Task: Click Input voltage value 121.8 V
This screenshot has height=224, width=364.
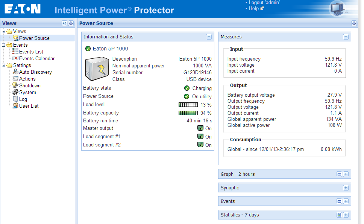Action: coord(333,65)
